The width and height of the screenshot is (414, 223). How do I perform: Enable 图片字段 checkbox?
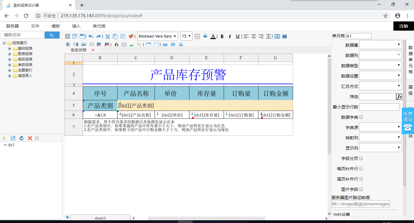tap(361, 189)
